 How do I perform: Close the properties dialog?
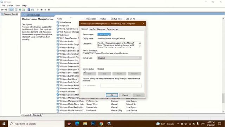(x=143, y=24)
